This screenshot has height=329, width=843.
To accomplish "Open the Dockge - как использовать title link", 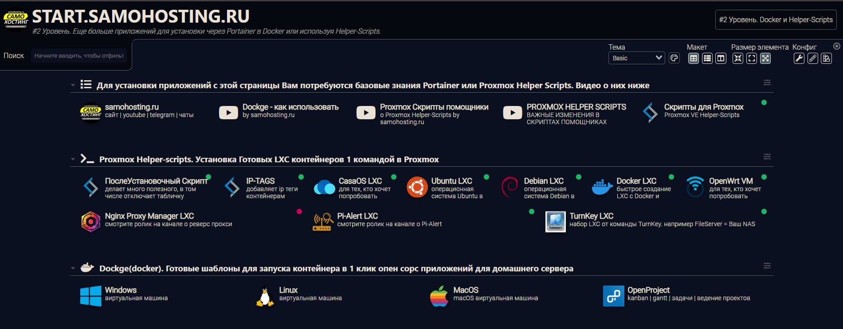I will click(x=290, y=107).
